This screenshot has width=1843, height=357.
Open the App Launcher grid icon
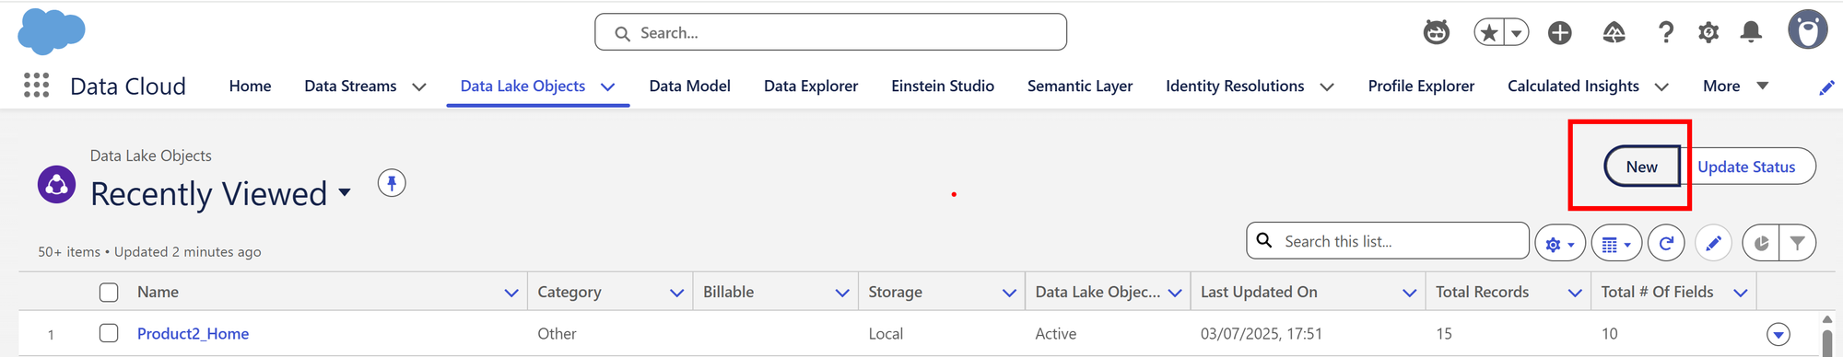click(36, 86)
